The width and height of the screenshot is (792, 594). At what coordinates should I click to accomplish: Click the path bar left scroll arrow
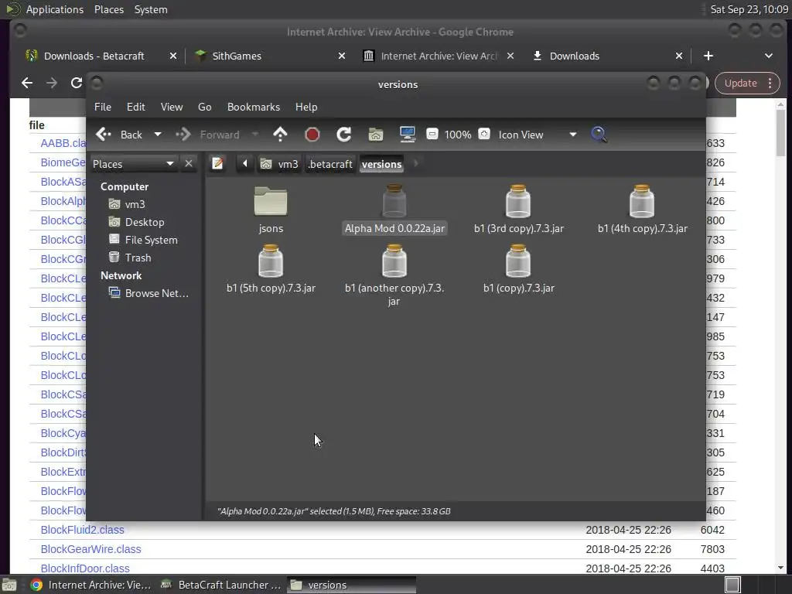click(x=245, y=164)
